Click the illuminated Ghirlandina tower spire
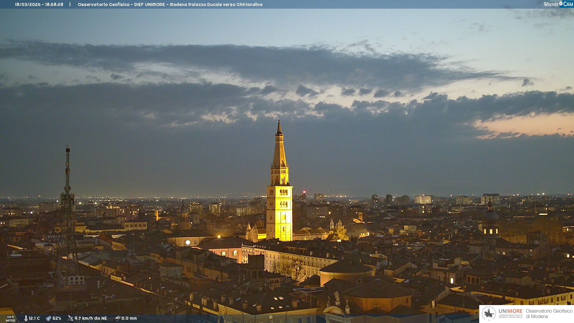 tap(279, 150)
